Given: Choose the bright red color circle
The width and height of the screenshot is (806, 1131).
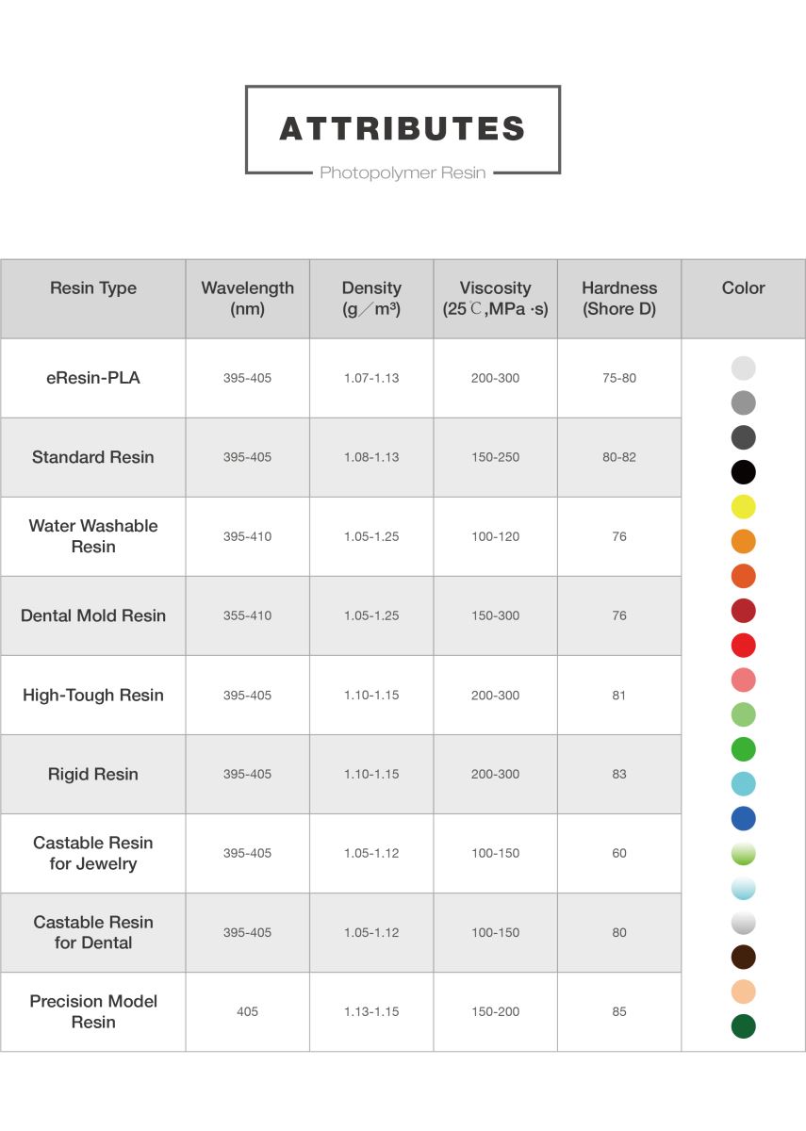Looking at the screenshot, I should 744,646.
